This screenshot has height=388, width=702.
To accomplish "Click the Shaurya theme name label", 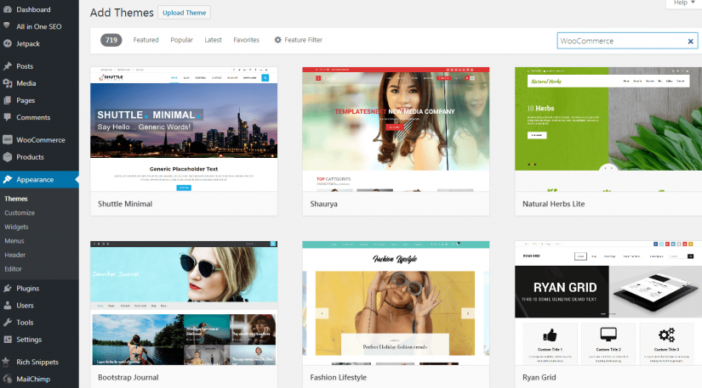I will (x=323, y=204).
